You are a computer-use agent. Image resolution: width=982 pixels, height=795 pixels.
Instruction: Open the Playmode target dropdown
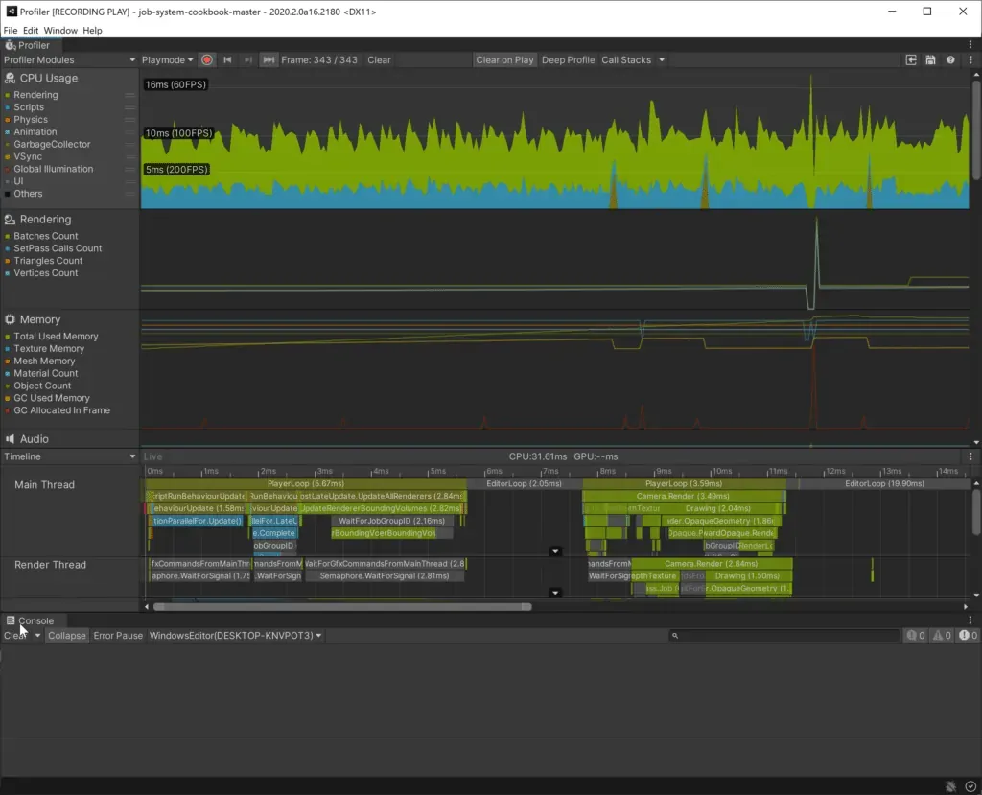point(165,59)
